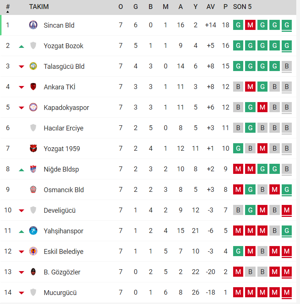Click the Kapadokyaspor club logo
This screenshot has height=304, width=300.
(x=33, y=107)
